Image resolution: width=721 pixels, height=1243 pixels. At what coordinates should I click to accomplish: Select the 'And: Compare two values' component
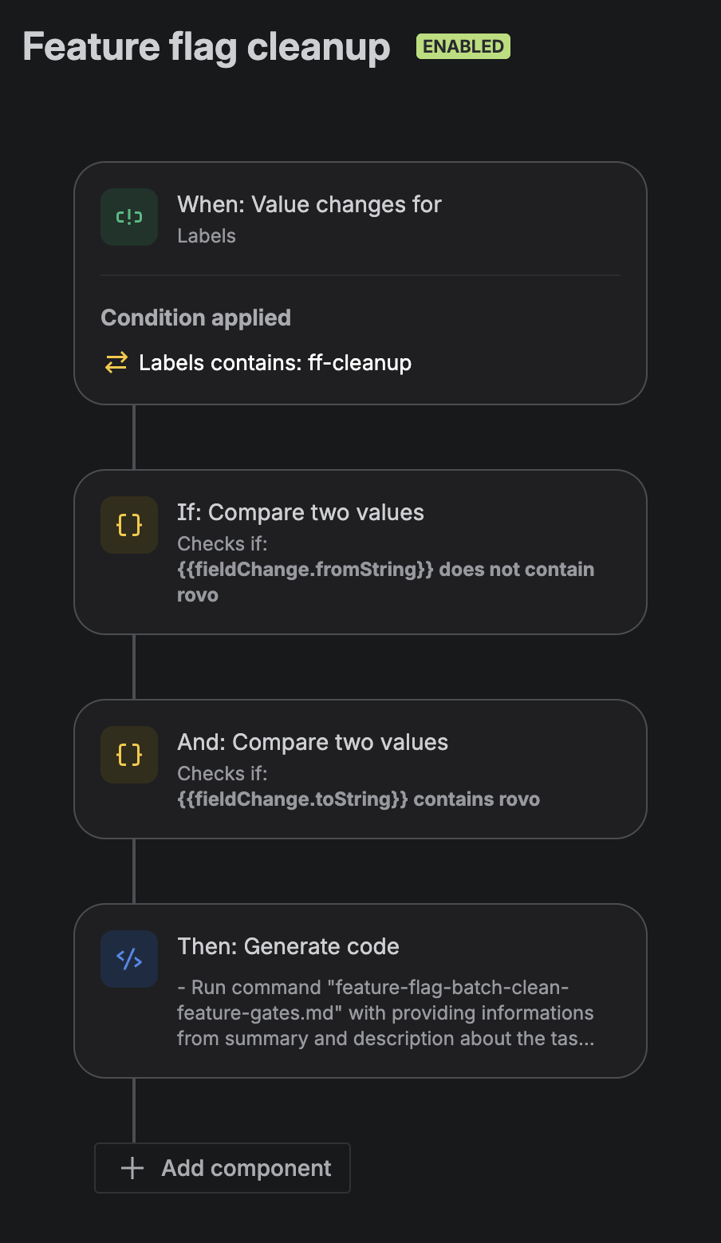coord(313,742)
